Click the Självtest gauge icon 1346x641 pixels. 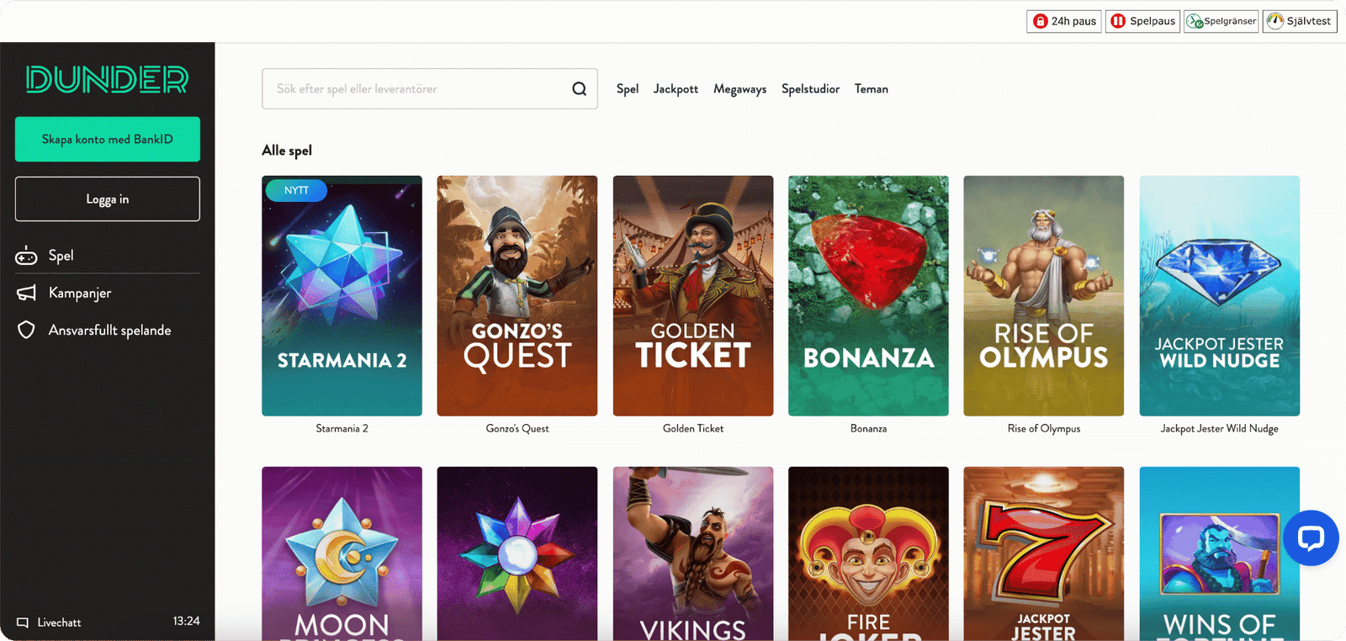coord(1275,21)
